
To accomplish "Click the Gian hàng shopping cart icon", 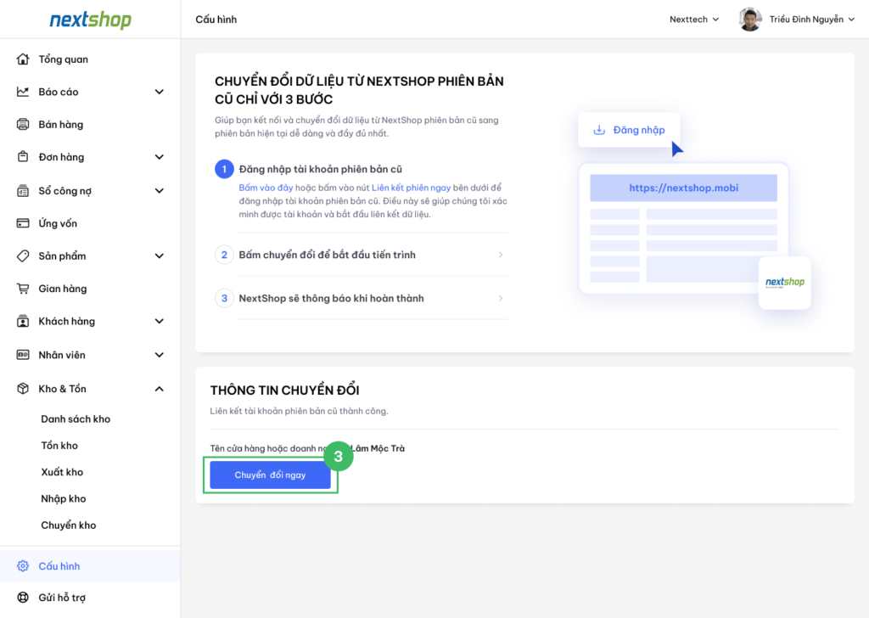I will click(23, 289).
